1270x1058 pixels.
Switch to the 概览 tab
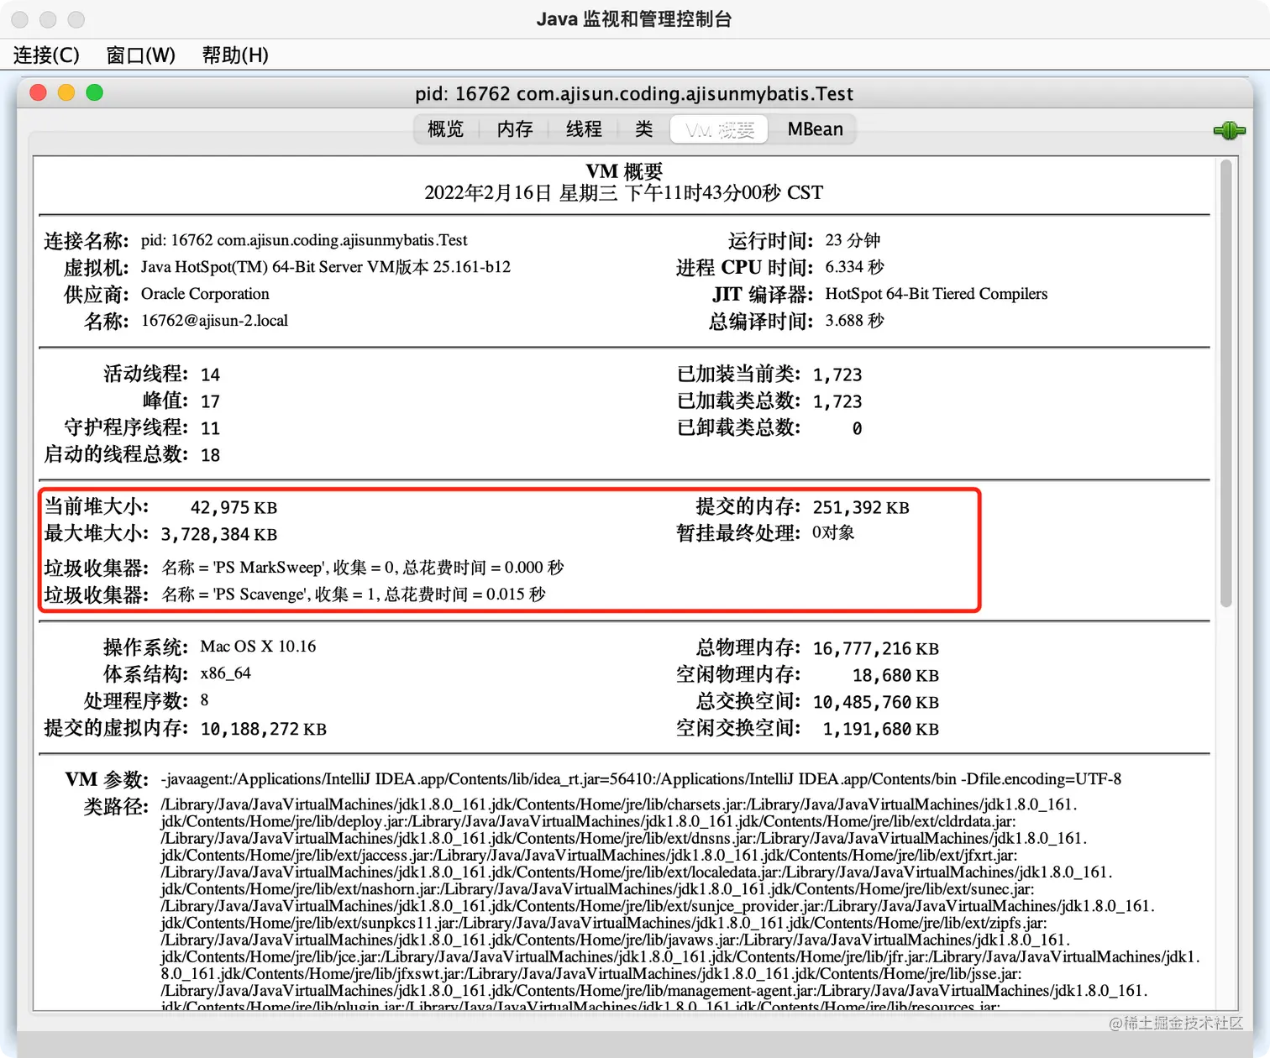pos(446,129)
